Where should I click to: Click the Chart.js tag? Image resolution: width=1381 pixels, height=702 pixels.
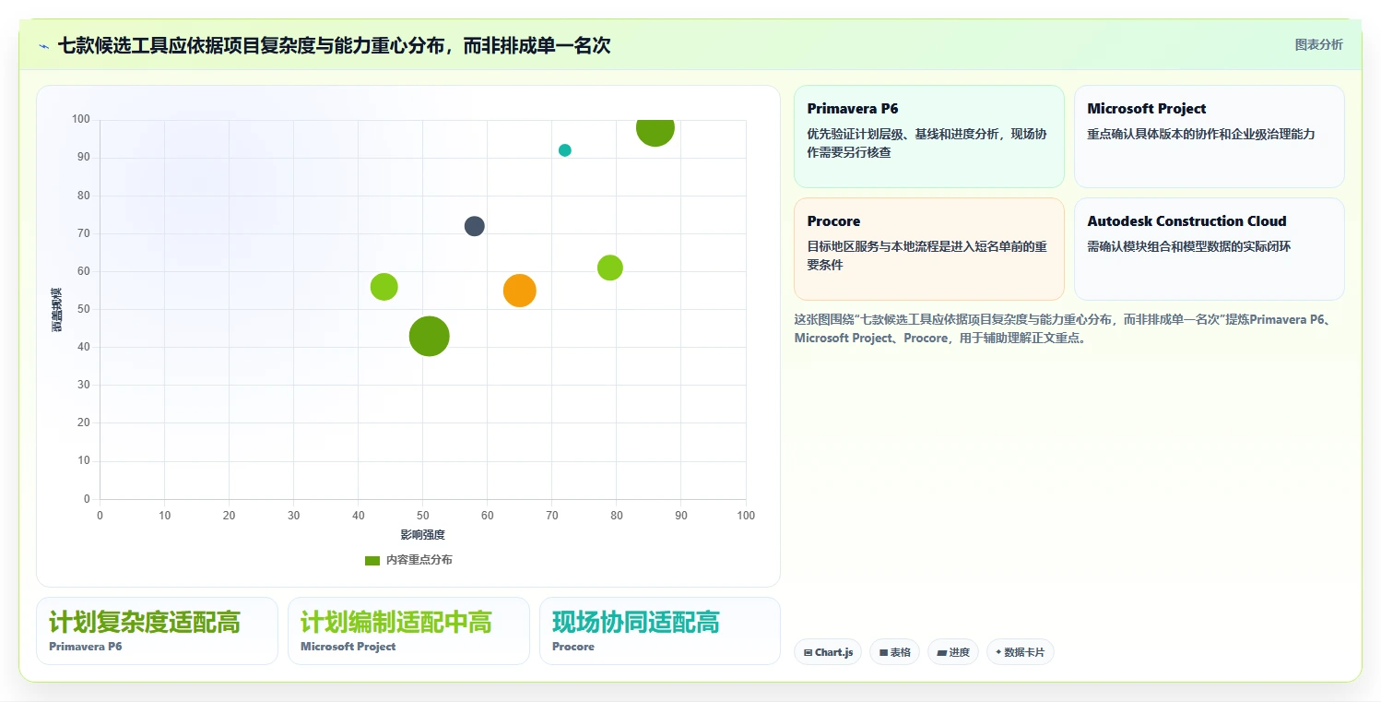827,652
